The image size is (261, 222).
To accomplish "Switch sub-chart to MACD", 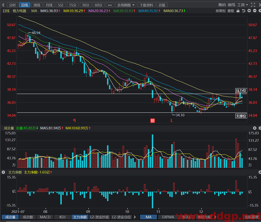I will coord(45,217).
